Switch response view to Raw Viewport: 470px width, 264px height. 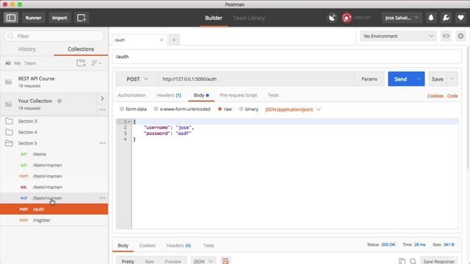click(149, 261)
